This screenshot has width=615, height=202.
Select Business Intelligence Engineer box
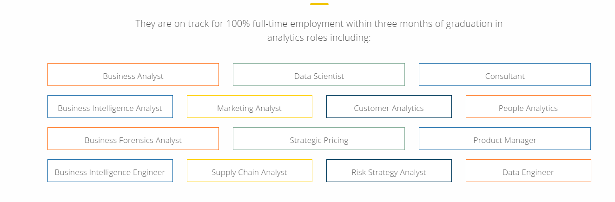click(x=110, y=170)
